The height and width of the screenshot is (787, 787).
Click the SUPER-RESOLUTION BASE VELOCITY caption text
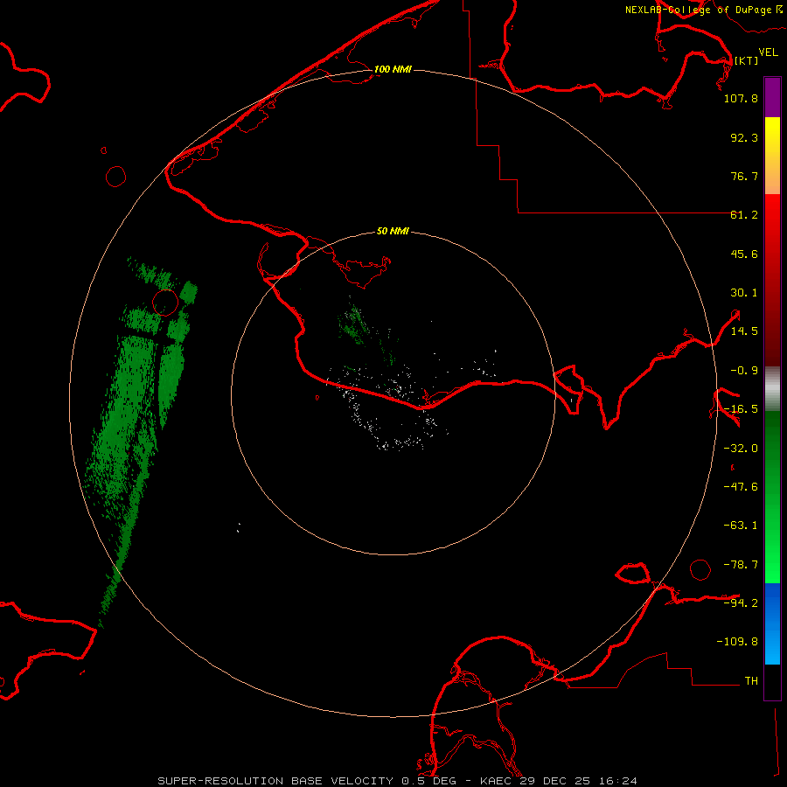(x=275, y=781)
